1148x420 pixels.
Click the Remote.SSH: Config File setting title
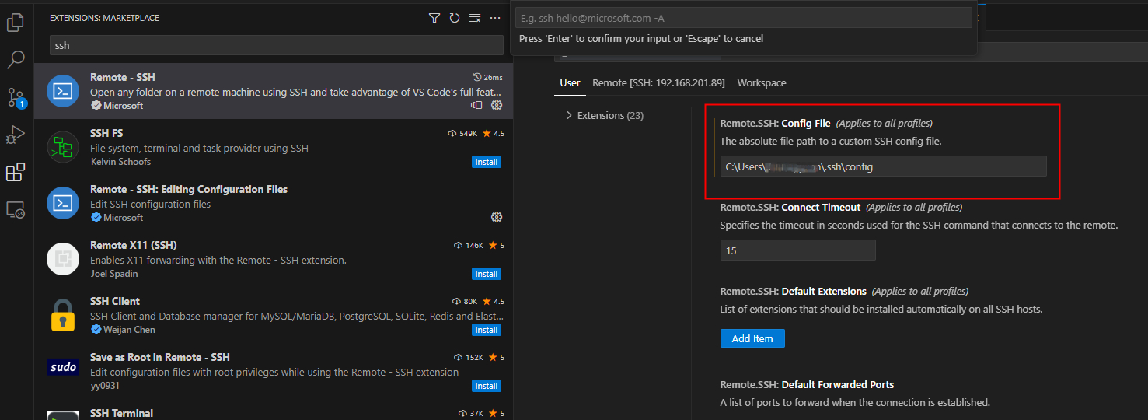775,123
